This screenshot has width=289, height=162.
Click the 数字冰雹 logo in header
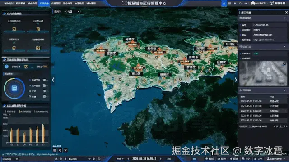point(278,3)
